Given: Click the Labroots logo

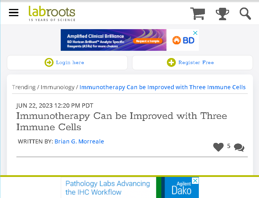Looking at the screenshot, I should point(52,14).
